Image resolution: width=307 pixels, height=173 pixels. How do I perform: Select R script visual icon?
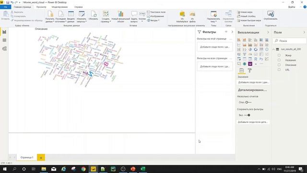click(x=256, y=59)
